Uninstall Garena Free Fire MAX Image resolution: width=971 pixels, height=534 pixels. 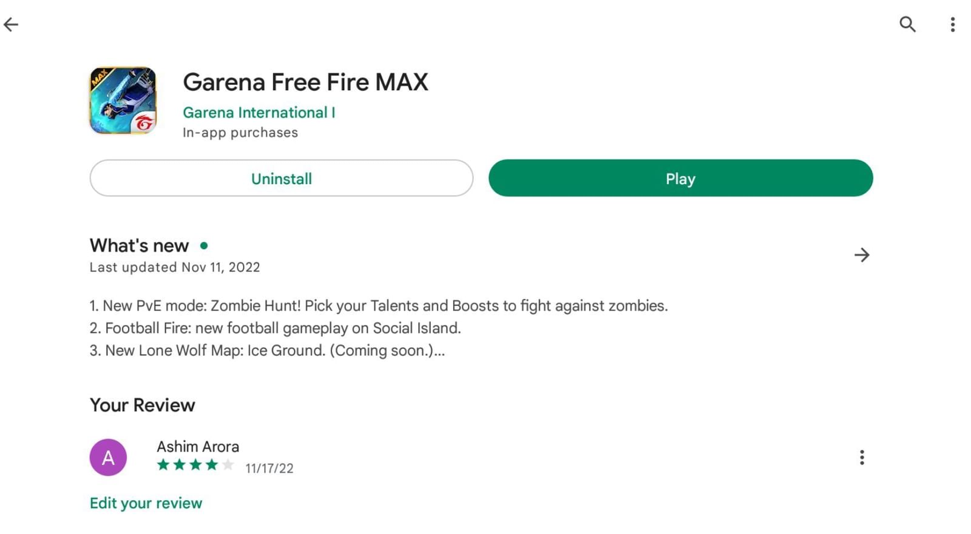(281, 178)
